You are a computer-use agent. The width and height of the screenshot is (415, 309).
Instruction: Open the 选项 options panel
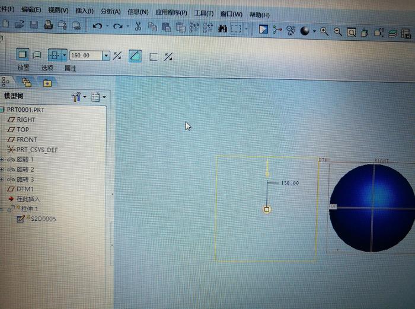point(47,68)
